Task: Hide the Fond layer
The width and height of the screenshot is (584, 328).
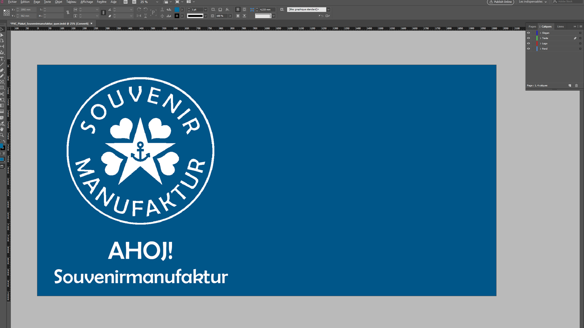Action: (x=528, y=49)
